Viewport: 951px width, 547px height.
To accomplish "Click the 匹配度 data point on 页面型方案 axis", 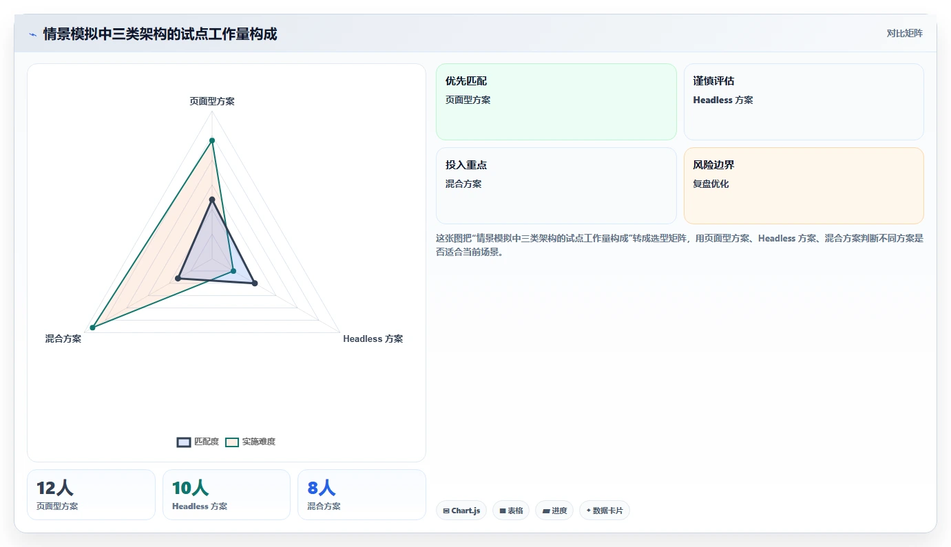I will coord(212,200).
